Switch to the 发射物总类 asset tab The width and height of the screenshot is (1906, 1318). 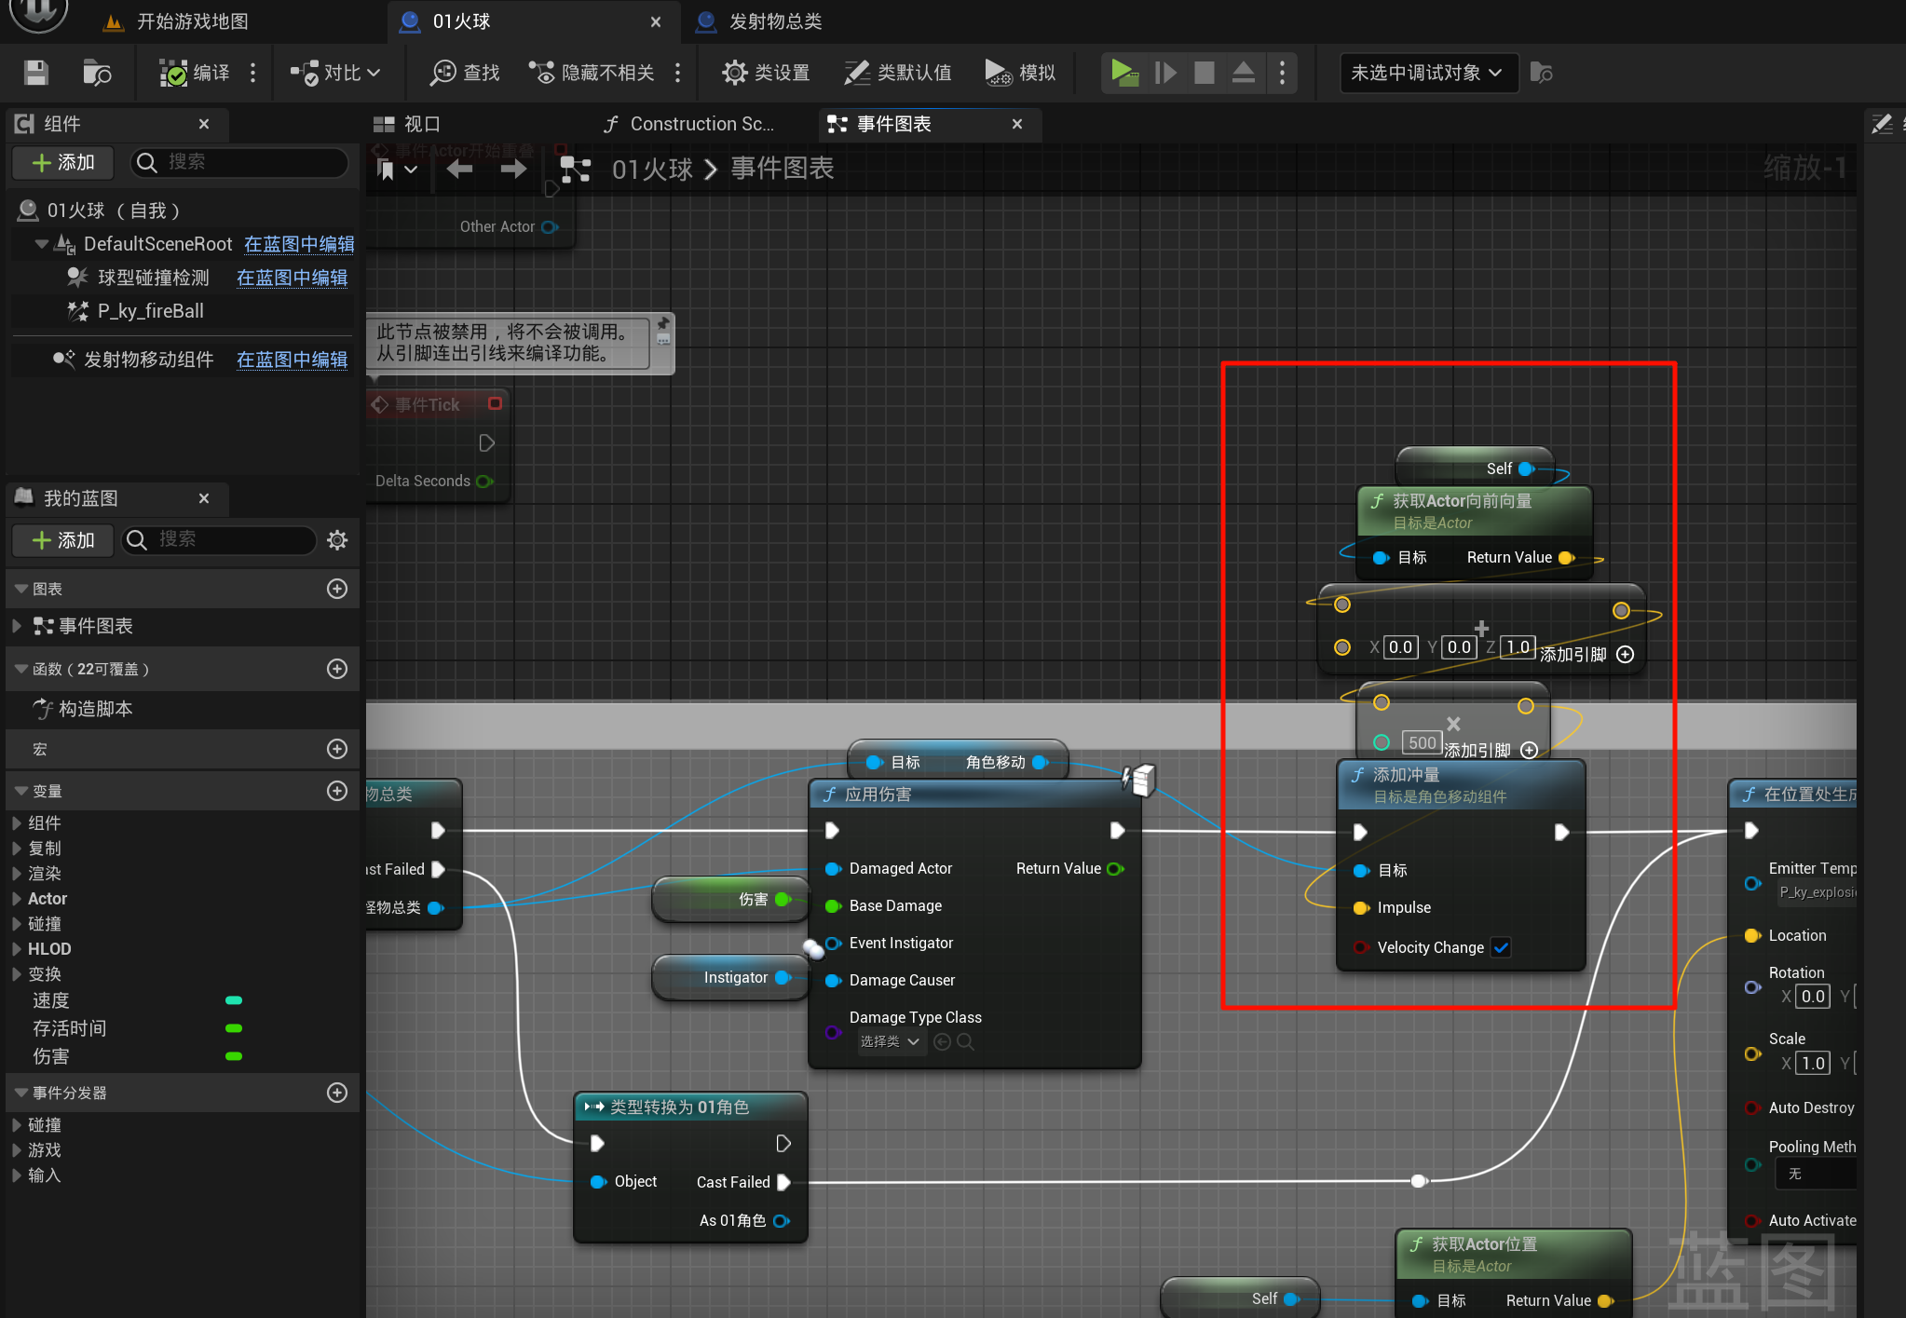click(x=773, y=21)
